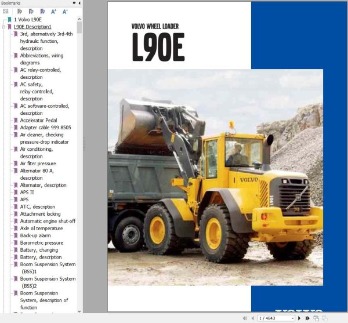Open 'Axle oil temperature' bookmark
Screen dimensions: 348x323
coord(41,228)
